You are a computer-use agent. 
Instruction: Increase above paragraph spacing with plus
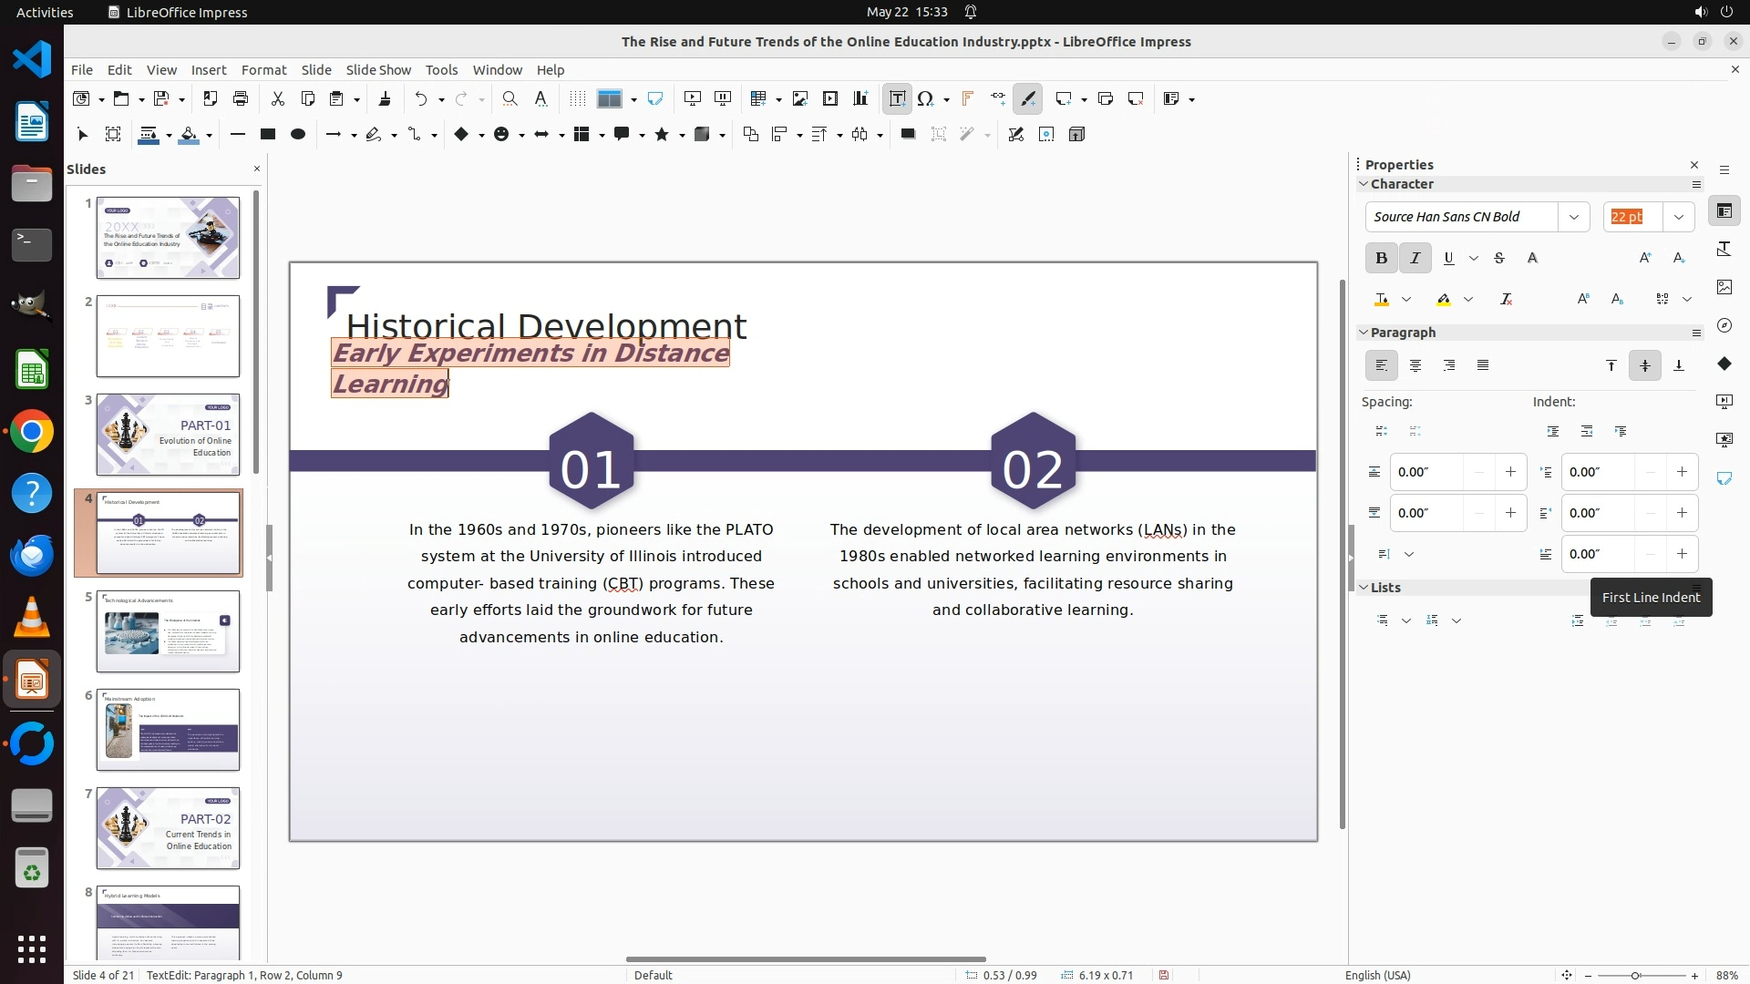(1510, 472)
